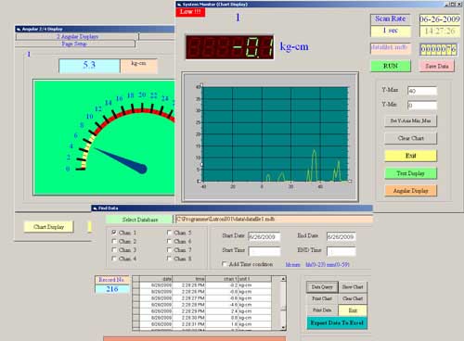Click Show Chart in Find Data
Viewport: 464px width, 341px height.
point(353,287)
